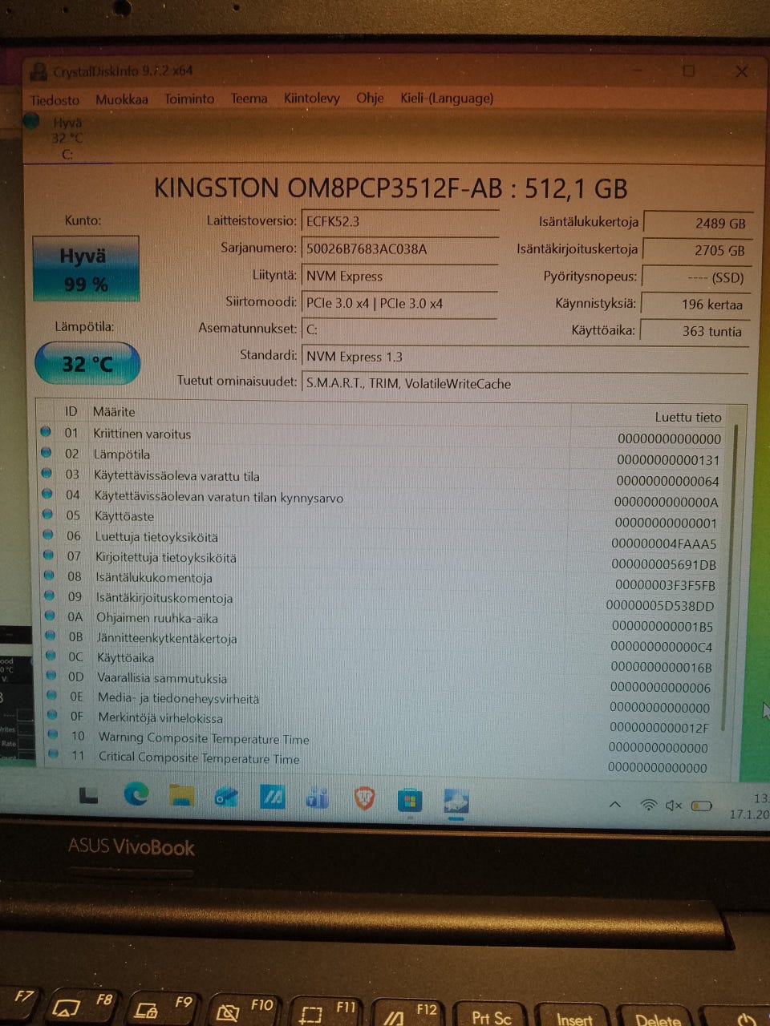Open Outlook from the taskbar
This screenshot has width=770, height=1026.
(226, 796)
